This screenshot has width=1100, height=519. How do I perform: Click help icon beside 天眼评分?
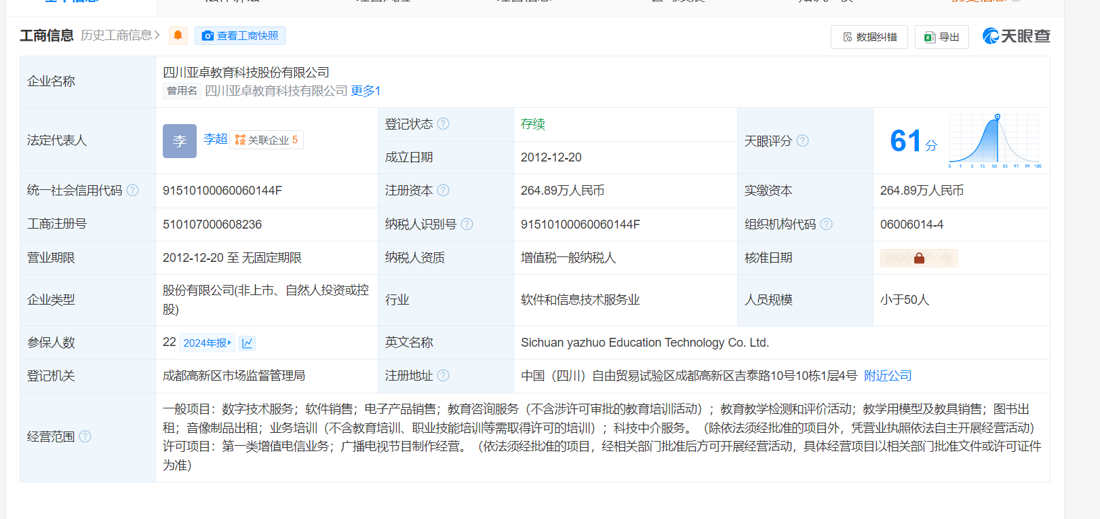(x=802, y=140)
